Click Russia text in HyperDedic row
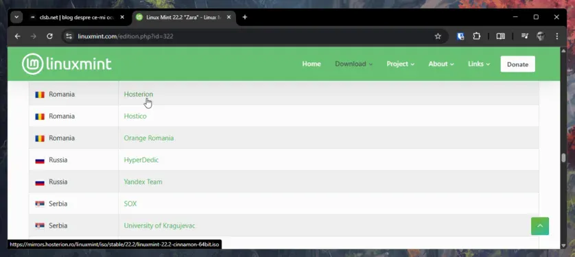 (x=58, y=160)
